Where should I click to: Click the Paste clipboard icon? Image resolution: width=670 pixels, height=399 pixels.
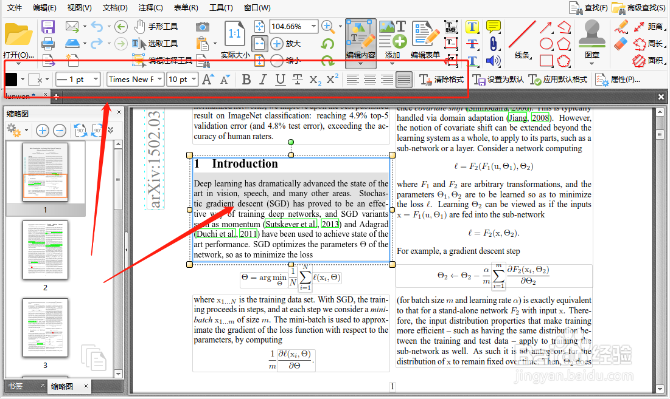click(203, 43)
